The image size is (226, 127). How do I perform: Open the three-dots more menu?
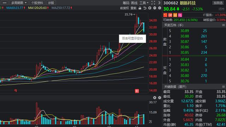(x=5, y=3)
